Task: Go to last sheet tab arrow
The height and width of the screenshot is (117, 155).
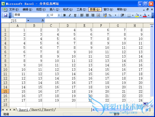Action: coord(14,110)
